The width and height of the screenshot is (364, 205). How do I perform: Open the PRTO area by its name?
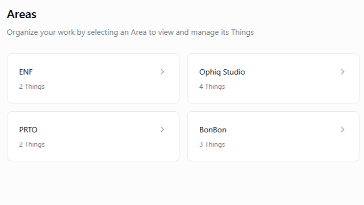[28, 130]
